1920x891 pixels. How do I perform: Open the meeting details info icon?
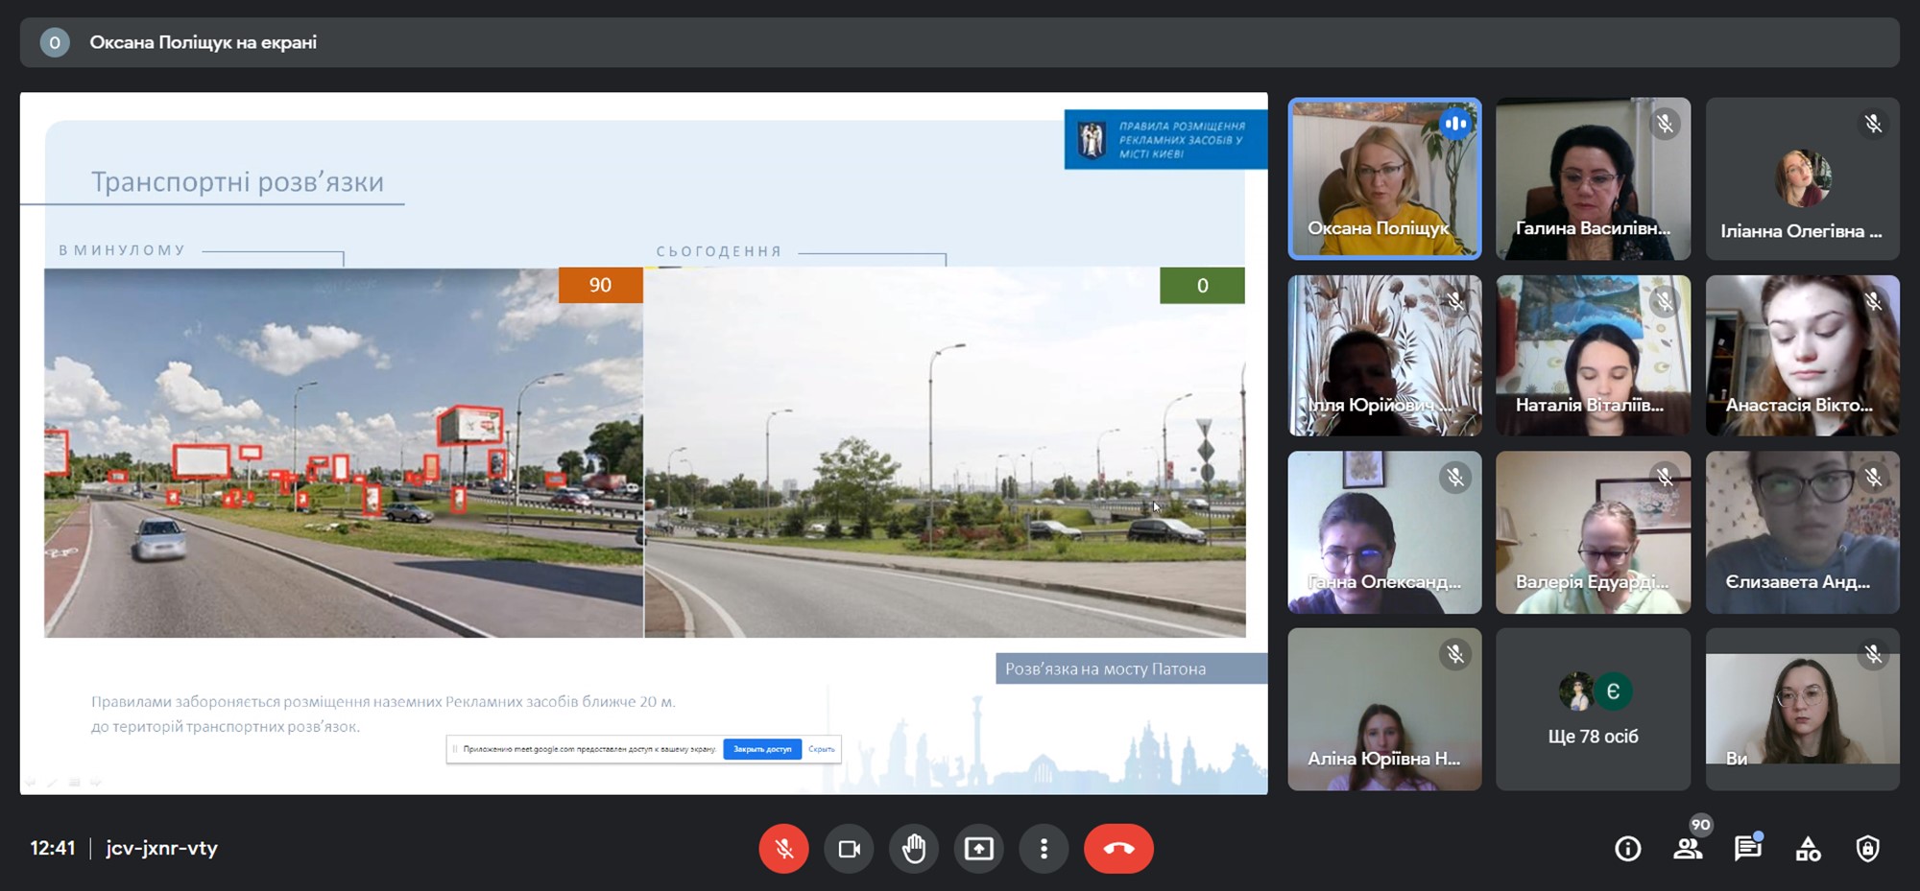(1627, 849)
